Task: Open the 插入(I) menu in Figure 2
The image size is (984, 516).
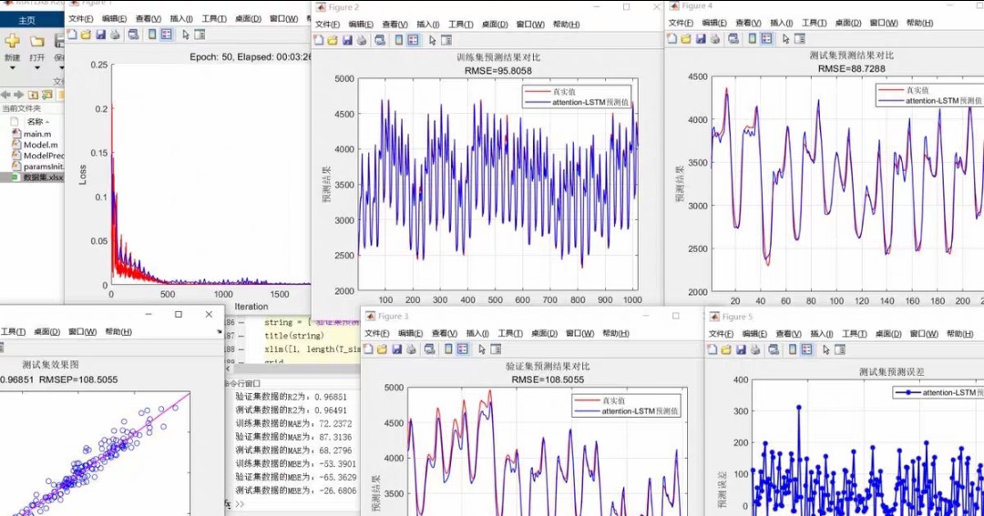Action: 427,25
